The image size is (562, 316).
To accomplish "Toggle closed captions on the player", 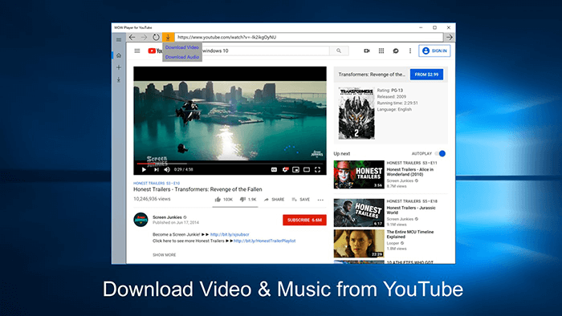I will [x=274, y=170].
